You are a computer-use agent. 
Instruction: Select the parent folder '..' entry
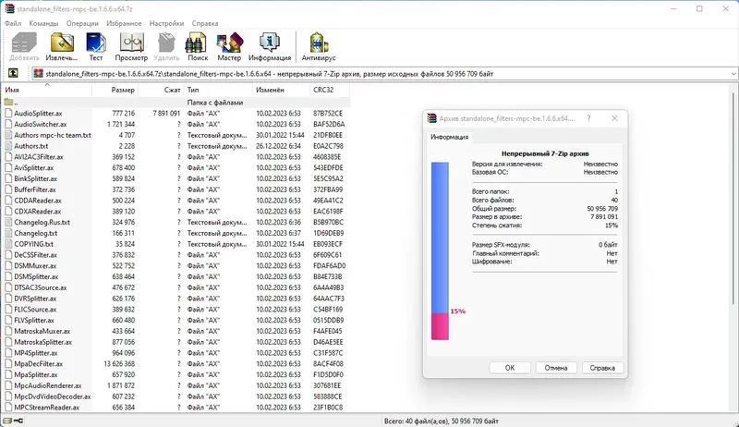[177, 103]
